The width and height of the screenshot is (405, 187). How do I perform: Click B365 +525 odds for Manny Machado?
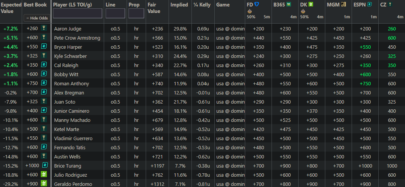click(x=285, y=120)
